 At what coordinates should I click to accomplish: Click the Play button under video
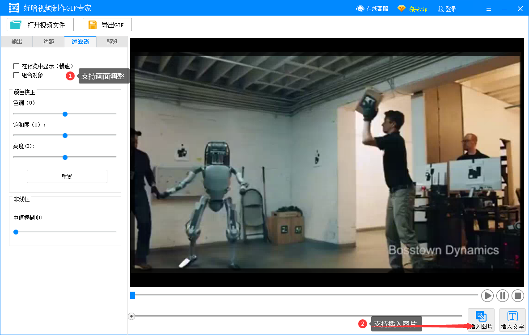pos(487,295)
